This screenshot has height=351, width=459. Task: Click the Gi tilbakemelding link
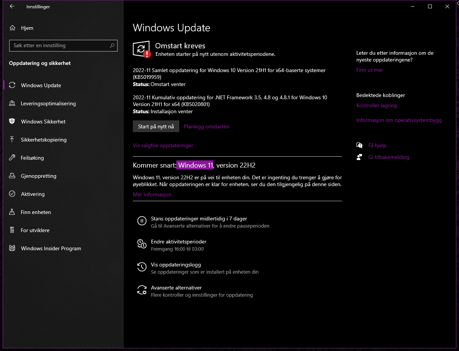pyautogui.click(x=389, y=157)
